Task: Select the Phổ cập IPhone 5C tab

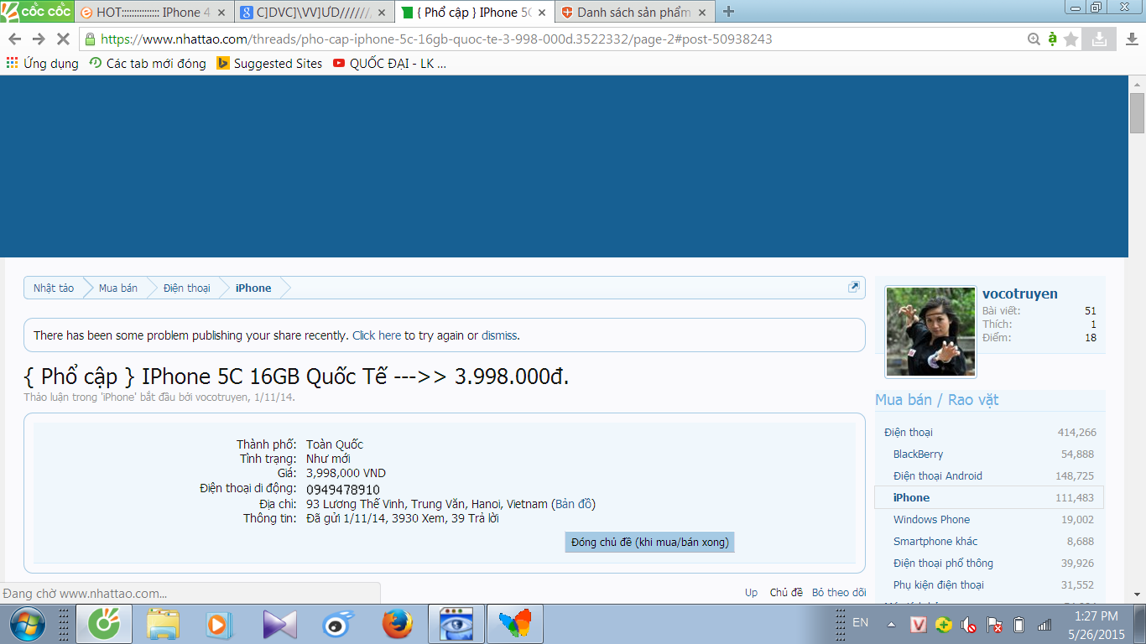Action: [474, 13]
